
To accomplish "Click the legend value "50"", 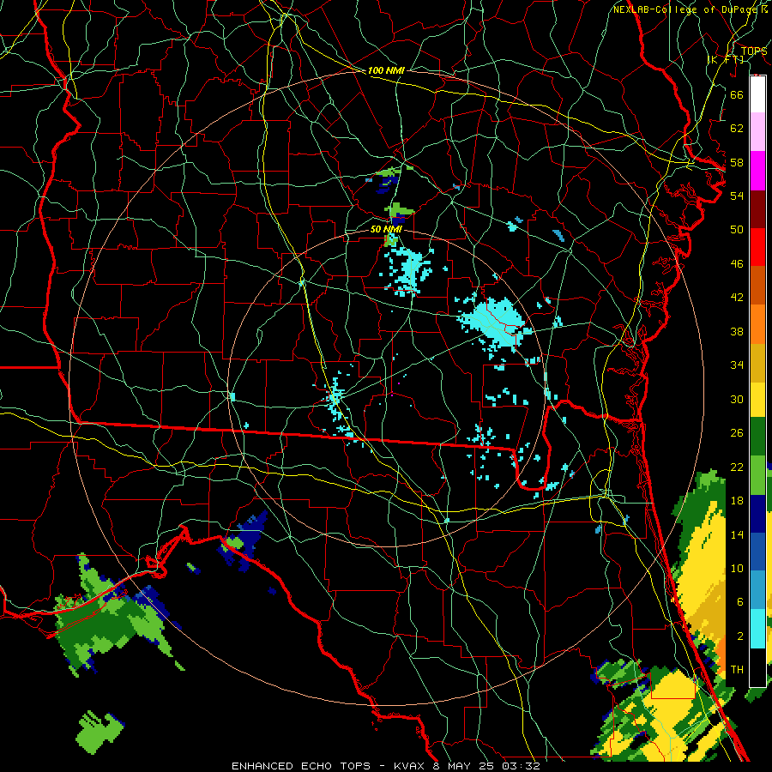I will [x=737, y=230].
